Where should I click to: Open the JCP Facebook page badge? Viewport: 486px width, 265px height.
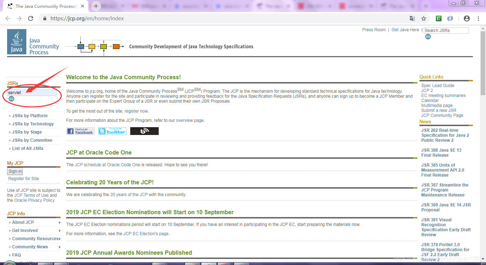(x=80, y=131)
